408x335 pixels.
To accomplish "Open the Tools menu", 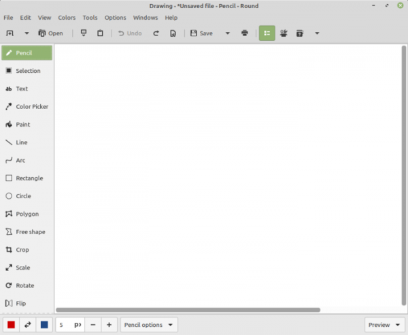I will pos(90,18).
